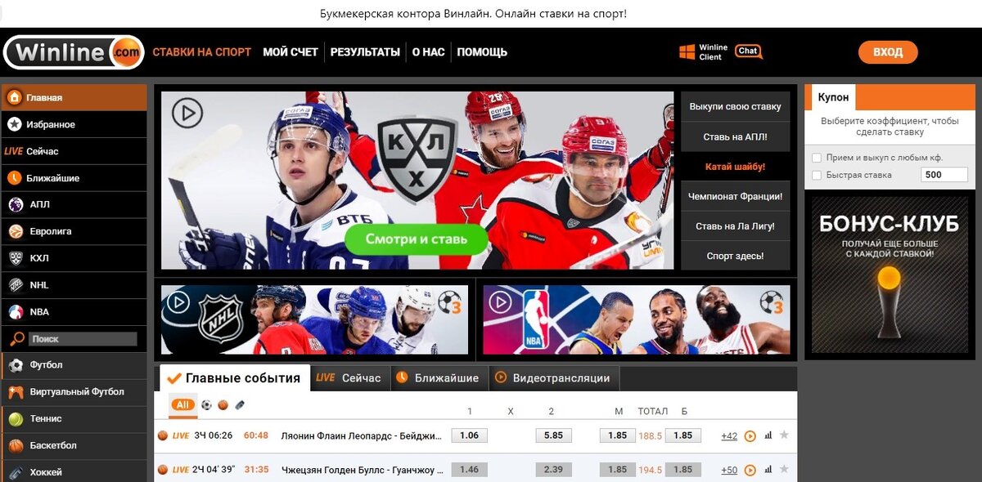Image resolution: width=982 pixels, height=482 pixels.
Task: Open the video stream icon for Ляонин Флаин Леопардс
Action: pyautogui.click(x=750, y=436)
